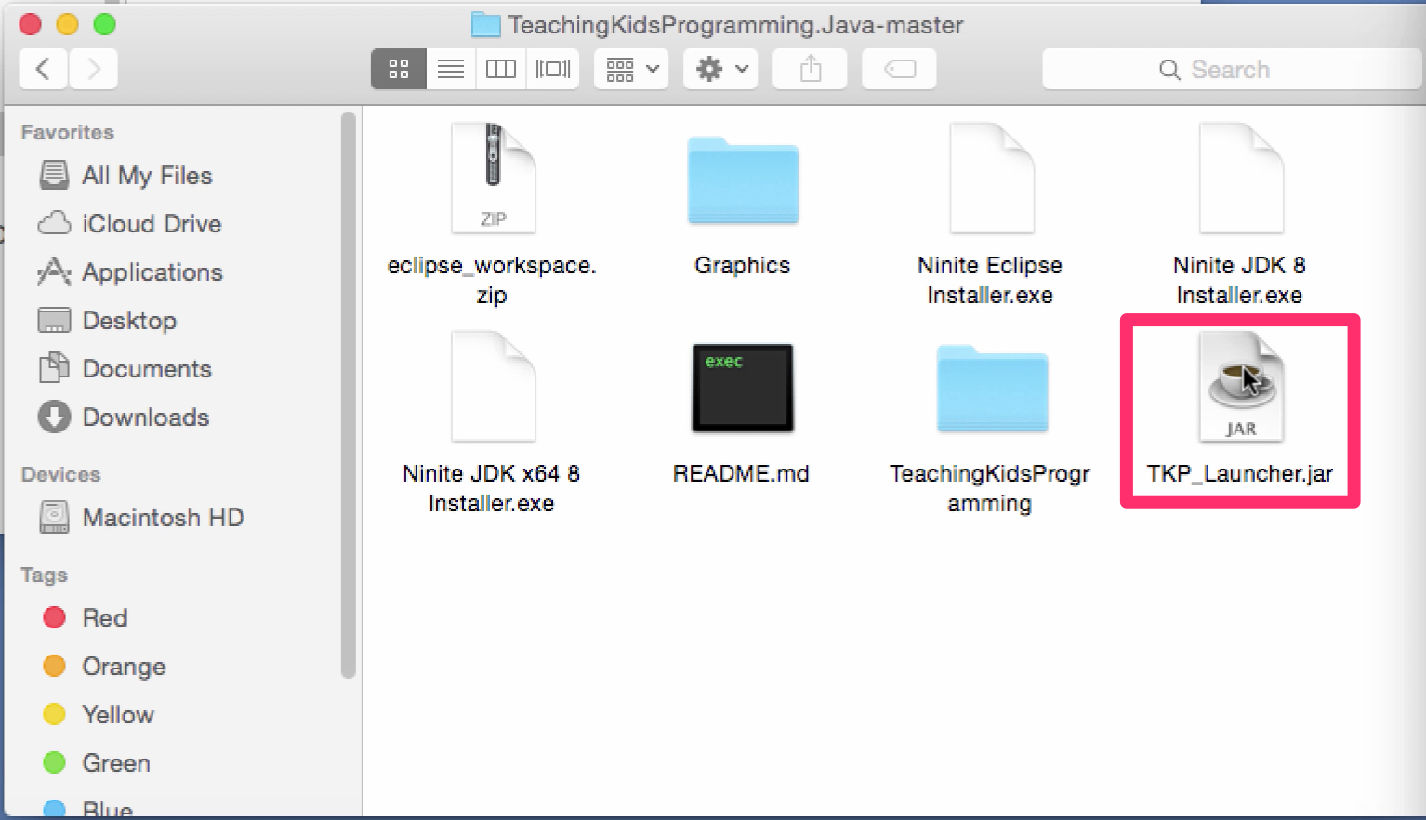Select Ninite JDK x64 8 Installer.exe
This screenshot has width=1426, height=820.
point(493,389)
